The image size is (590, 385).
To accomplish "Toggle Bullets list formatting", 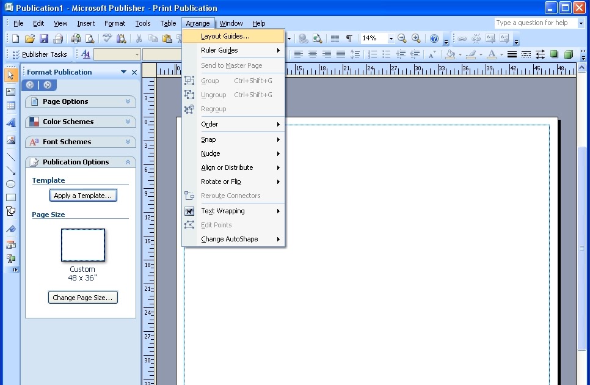I will tap(386, 54).
